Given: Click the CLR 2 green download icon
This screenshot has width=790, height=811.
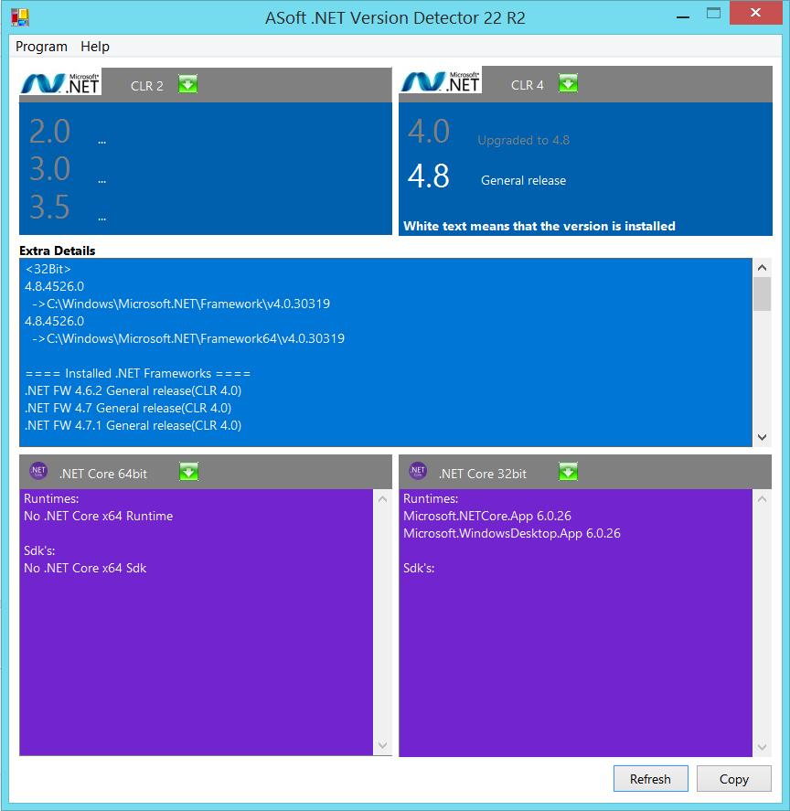Looking at the screenshot, I should click(187, 84).
